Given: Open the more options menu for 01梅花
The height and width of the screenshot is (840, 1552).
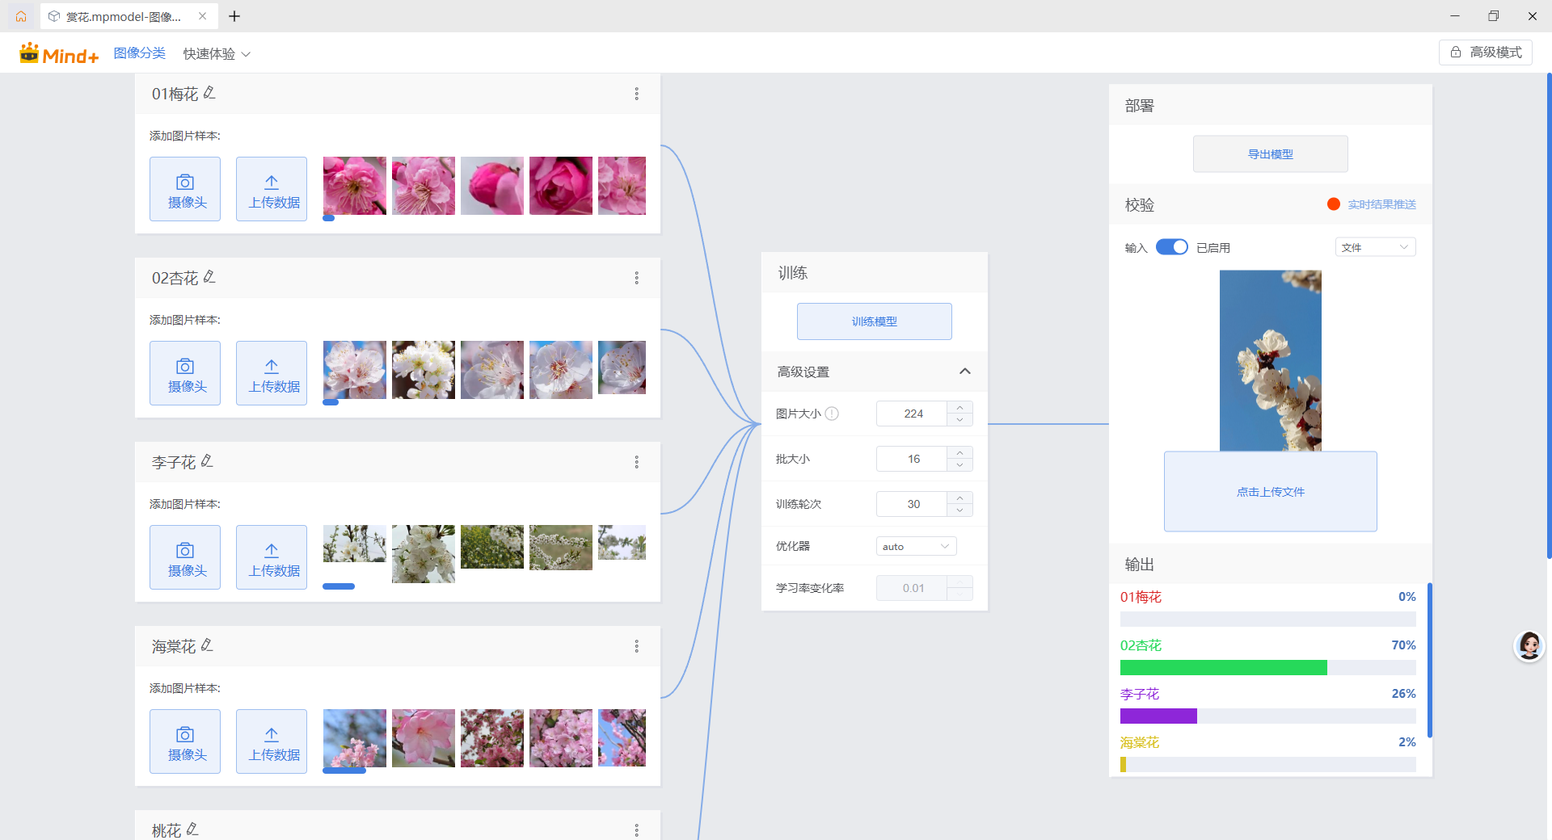Looking at the screenshot, I should (637, 94).
